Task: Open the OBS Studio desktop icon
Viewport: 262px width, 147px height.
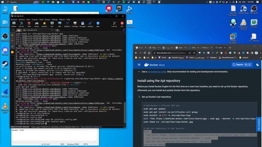Action: (254, 9)
